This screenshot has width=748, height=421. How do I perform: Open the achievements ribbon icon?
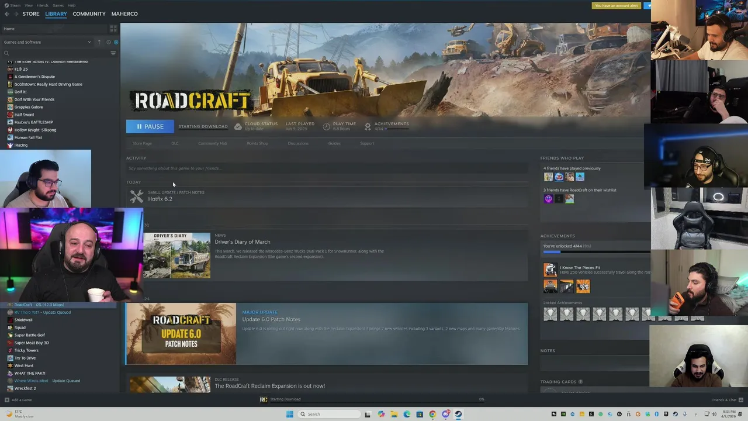pyautogui.click(x=368, y=126)
